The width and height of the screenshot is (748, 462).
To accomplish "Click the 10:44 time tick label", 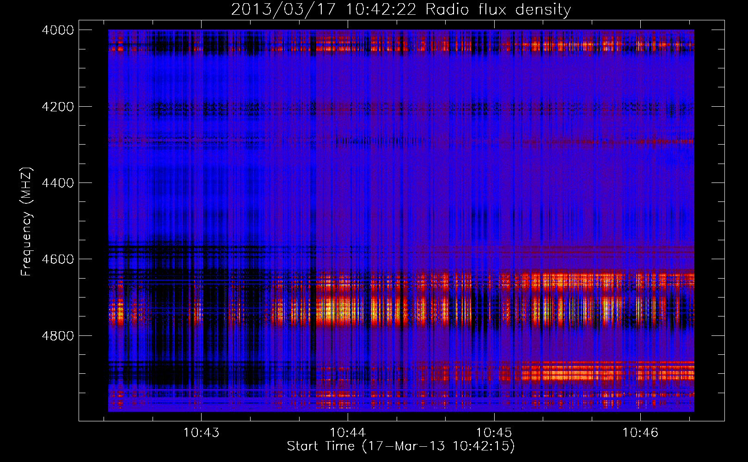I will (348, 433).
